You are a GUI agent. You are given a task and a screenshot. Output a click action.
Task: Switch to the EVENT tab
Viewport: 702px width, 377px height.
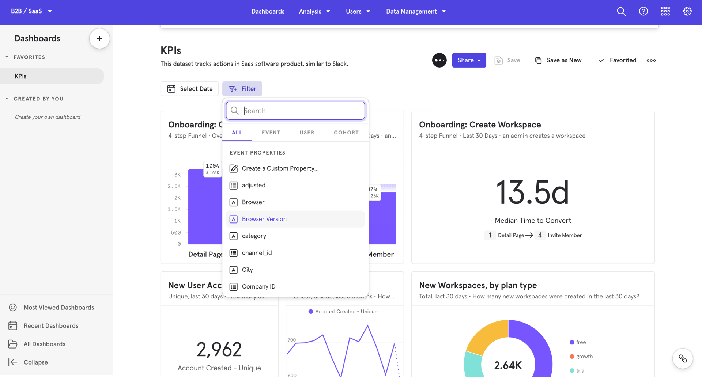pyautogui.click(x=271, y=133)
